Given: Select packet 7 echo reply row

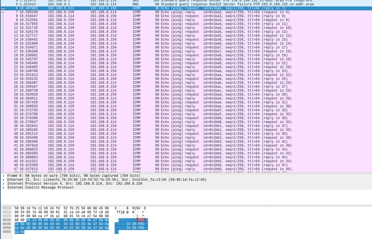Looking at the screenshot, I should coord(168,12).
